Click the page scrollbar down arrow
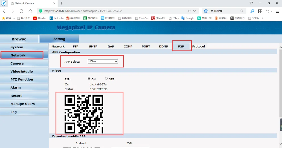 281,144
